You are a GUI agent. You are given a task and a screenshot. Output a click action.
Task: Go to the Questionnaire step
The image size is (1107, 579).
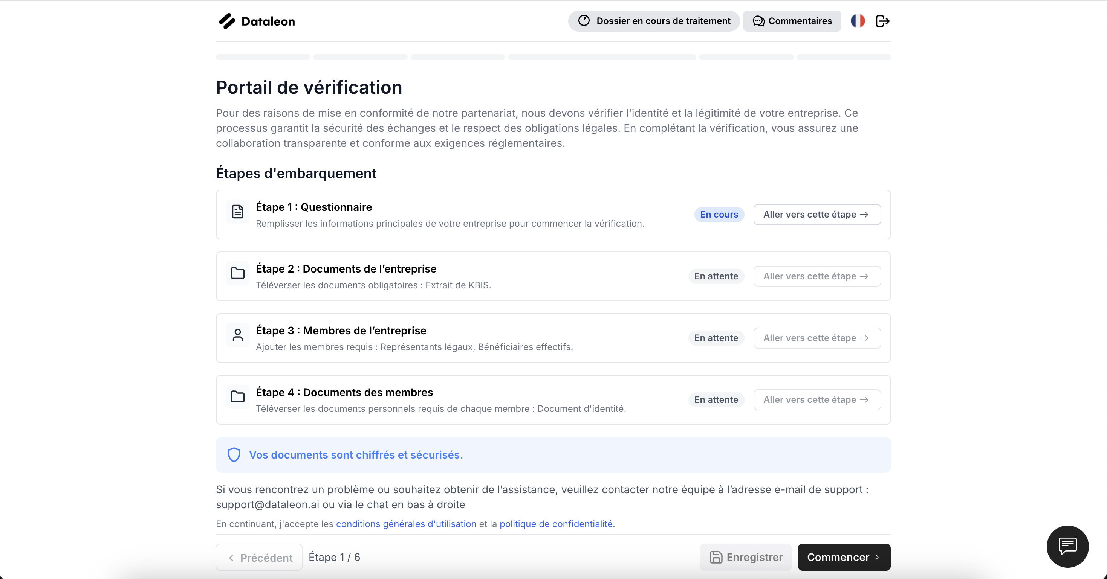[817, 214]
